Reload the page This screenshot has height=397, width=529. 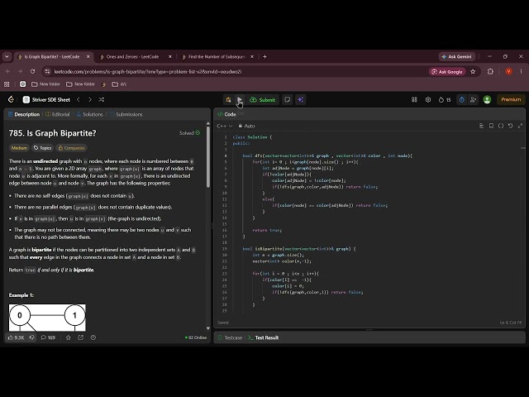[x=32, y=72]
